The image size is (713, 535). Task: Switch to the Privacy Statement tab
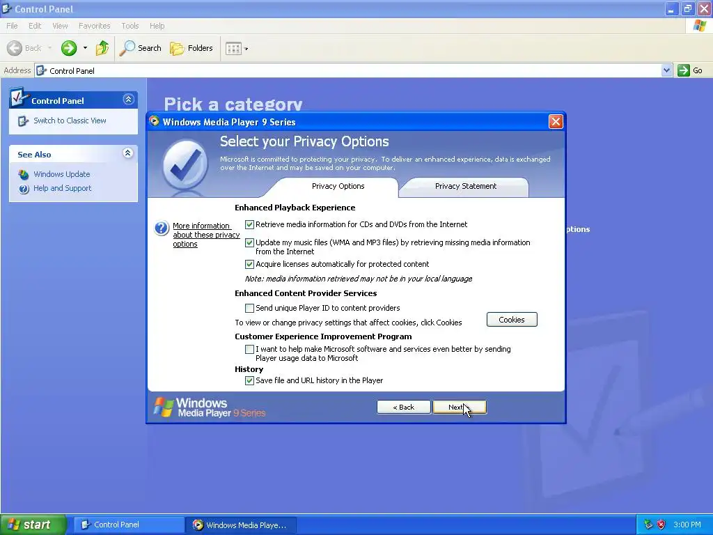point(466,186)
